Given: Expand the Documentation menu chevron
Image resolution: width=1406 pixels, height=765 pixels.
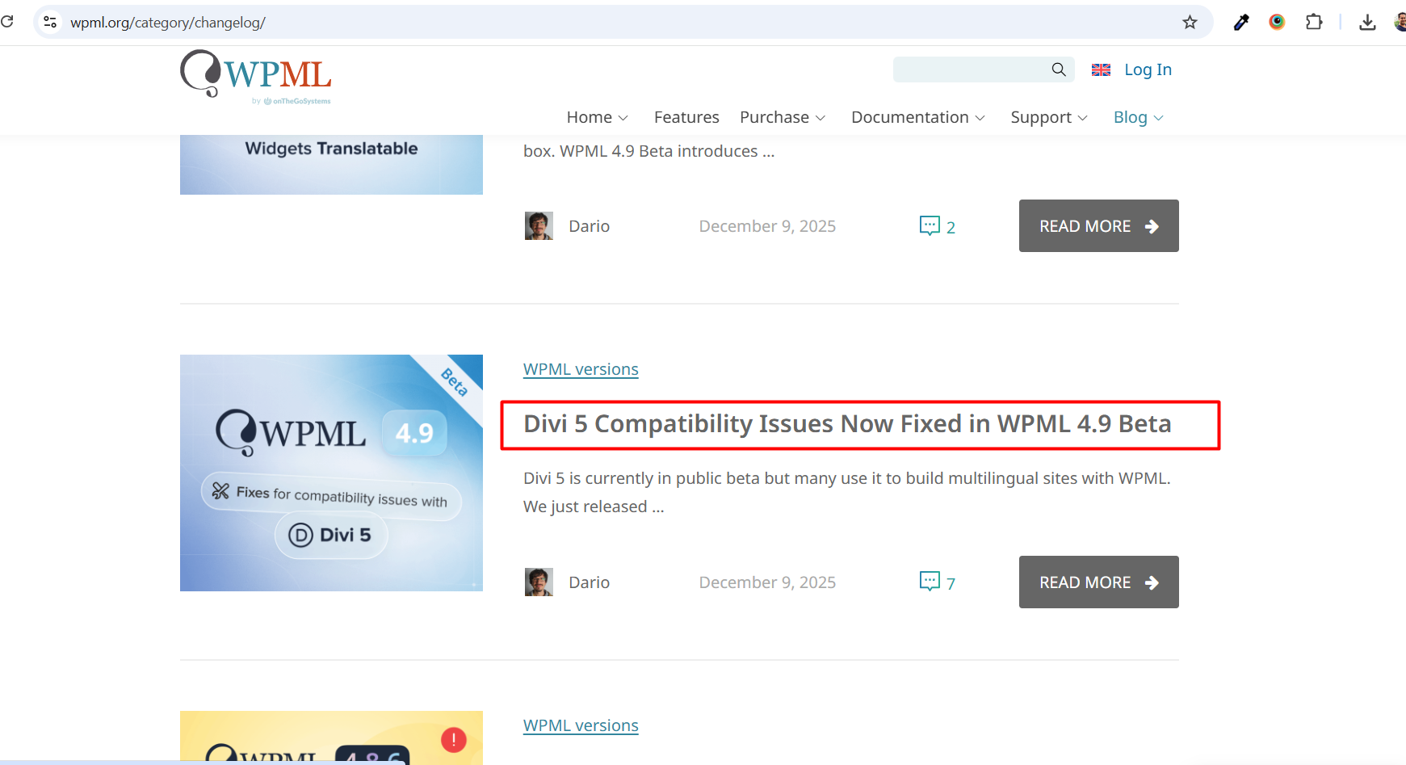Looking at the screenshot, I should (980, 118).
